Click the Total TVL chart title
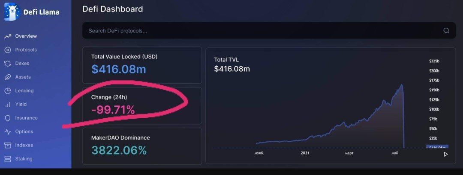463x175 pixels. 226,60
